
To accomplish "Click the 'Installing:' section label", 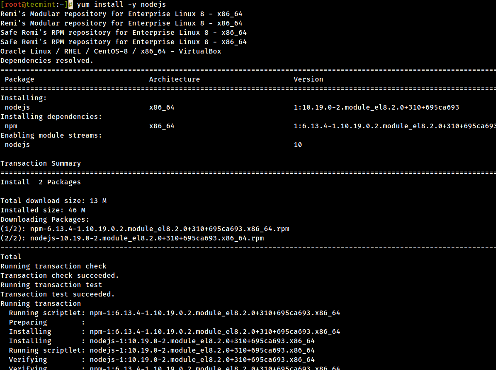I will (24, 98).
